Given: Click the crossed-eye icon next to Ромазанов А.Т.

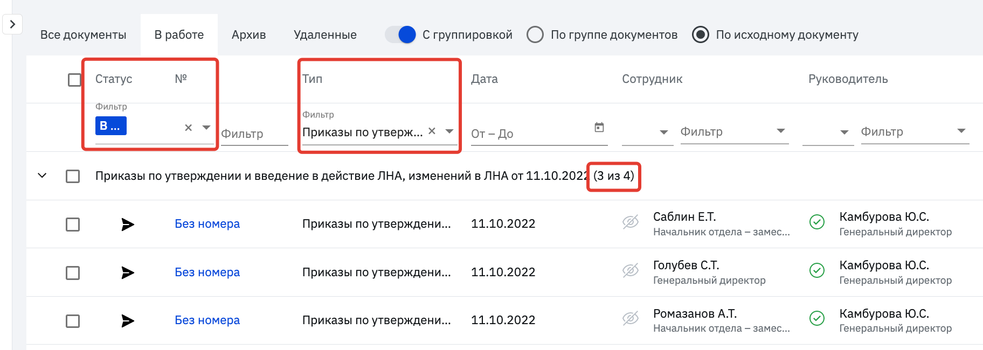Looking at the screenshot, I should coord(631,319).
